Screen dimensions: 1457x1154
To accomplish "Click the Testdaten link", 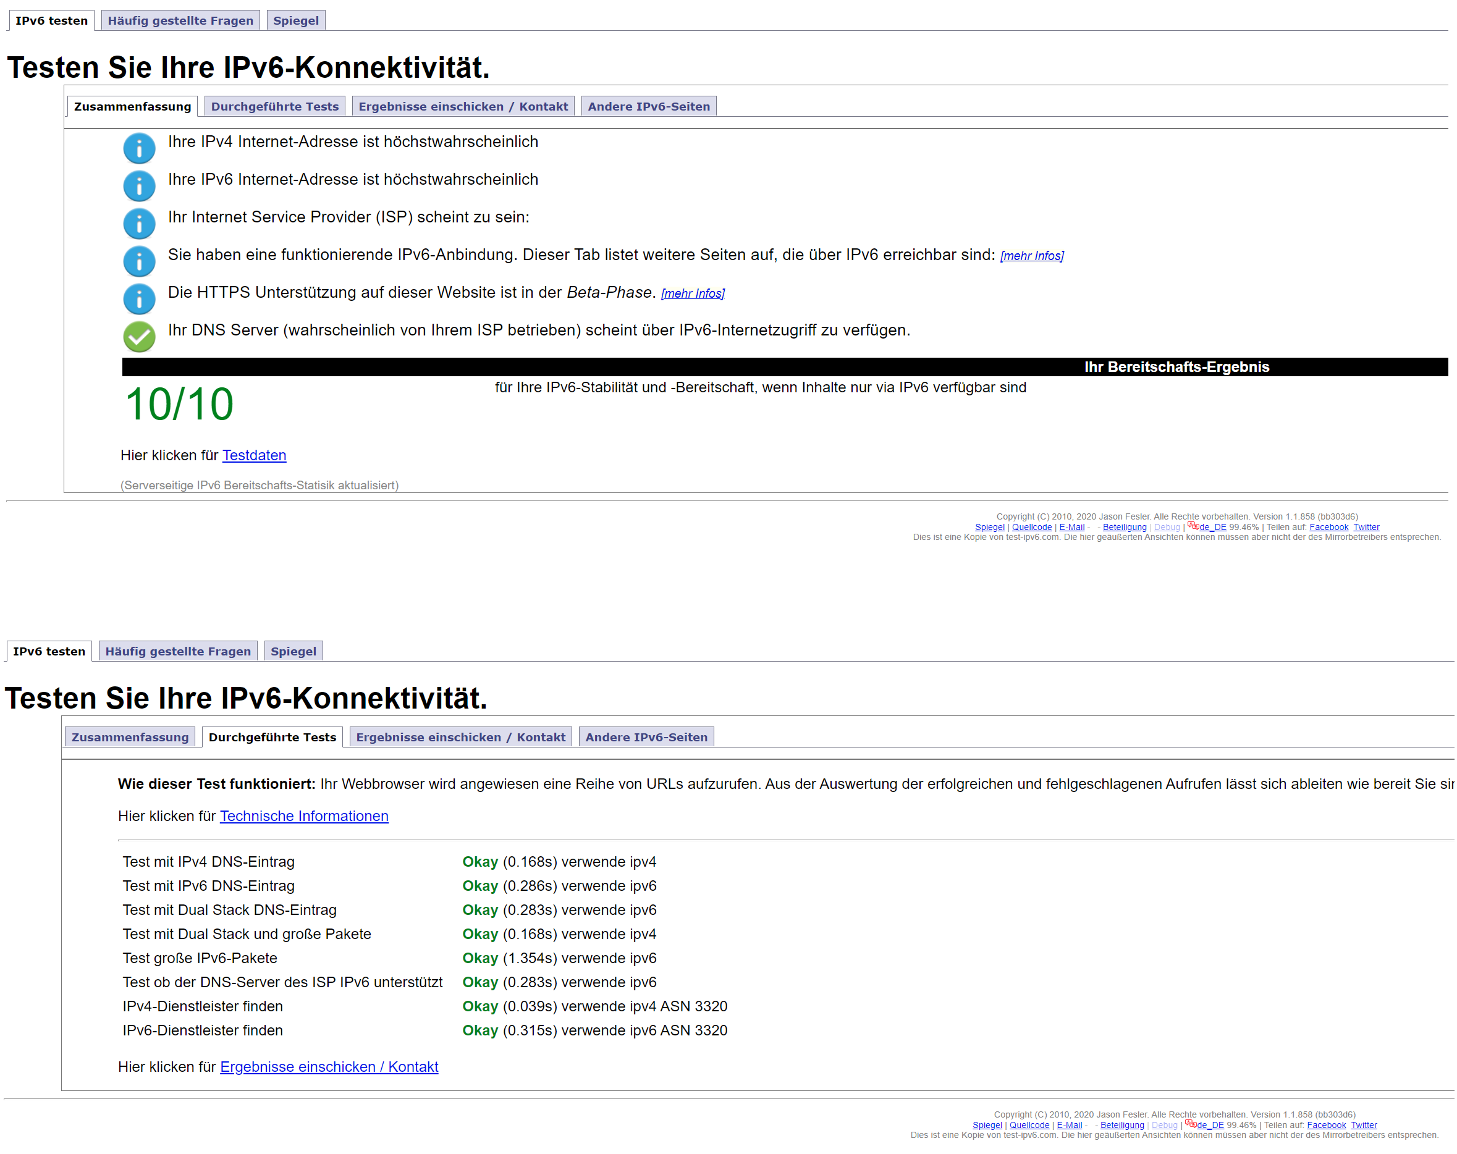I will (x=254, y=455).
